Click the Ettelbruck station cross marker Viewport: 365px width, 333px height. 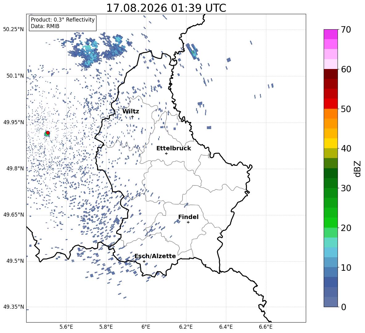pos(166,153)
